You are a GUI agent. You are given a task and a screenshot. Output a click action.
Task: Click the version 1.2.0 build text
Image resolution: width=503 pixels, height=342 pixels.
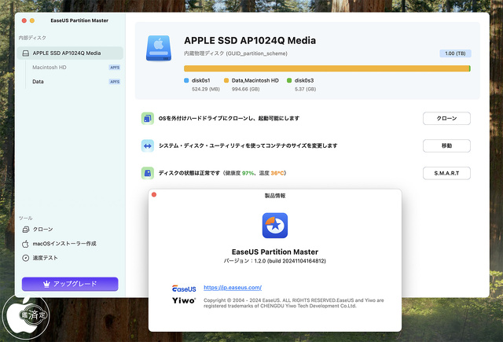coord(275,261)
